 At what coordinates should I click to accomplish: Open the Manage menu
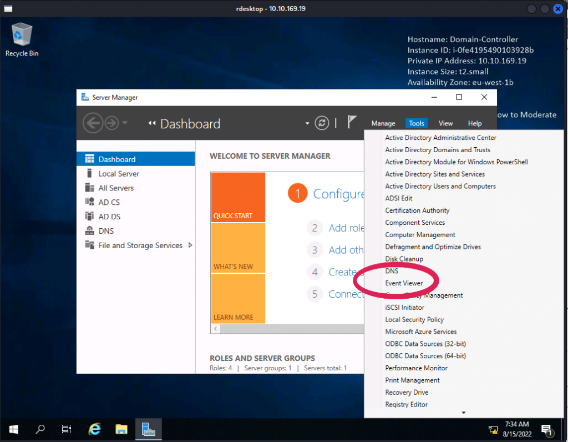(x=383, y=123)
